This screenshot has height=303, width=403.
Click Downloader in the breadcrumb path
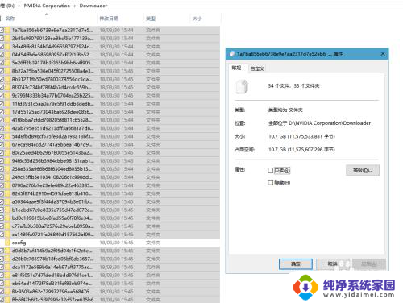click(93, 6)
